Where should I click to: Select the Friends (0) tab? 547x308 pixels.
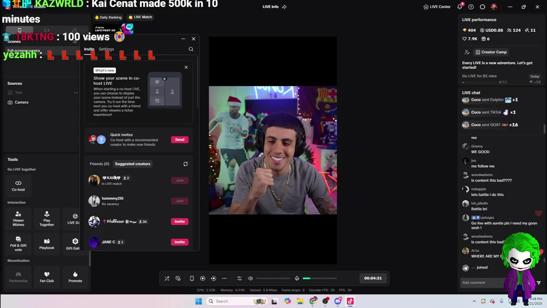(x=100, y=164)
